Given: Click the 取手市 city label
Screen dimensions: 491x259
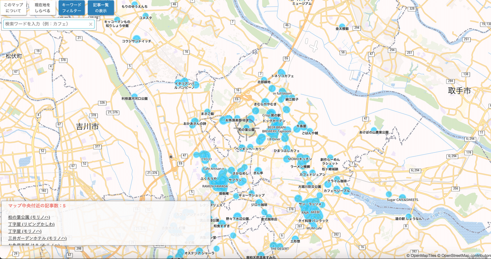Looking at the screenshot, I should [x=459, y=91].
